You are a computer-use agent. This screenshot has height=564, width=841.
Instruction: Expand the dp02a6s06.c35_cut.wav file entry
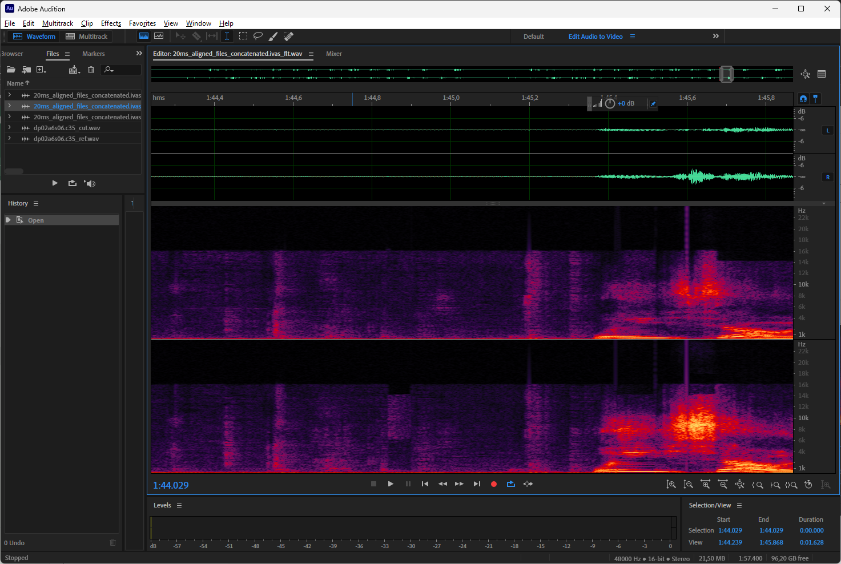tap(9, 128)
